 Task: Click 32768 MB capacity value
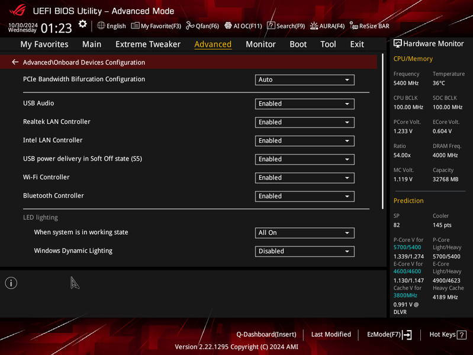coord(445,179)
